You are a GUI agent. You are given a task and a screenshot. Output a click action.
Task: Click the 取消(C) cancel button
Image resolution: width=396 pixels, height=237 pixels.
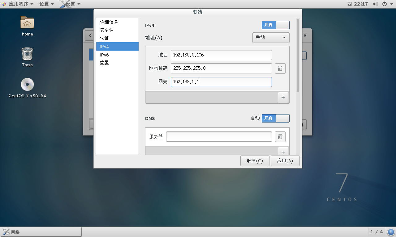[x=255, y=161]
